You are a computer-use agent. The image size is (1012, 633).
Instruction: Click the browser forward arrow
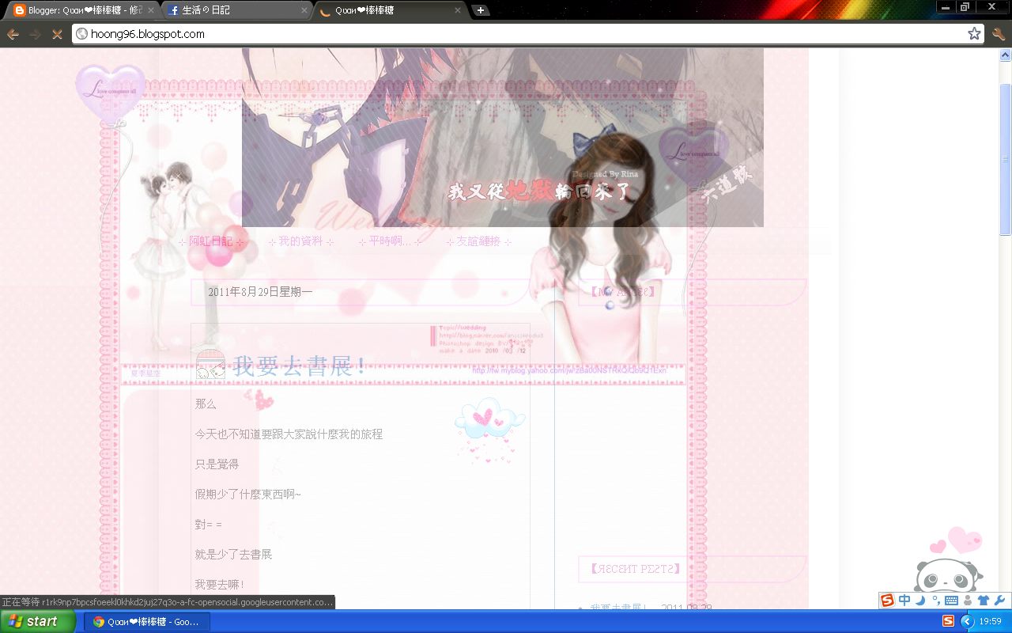click(35, 34)
